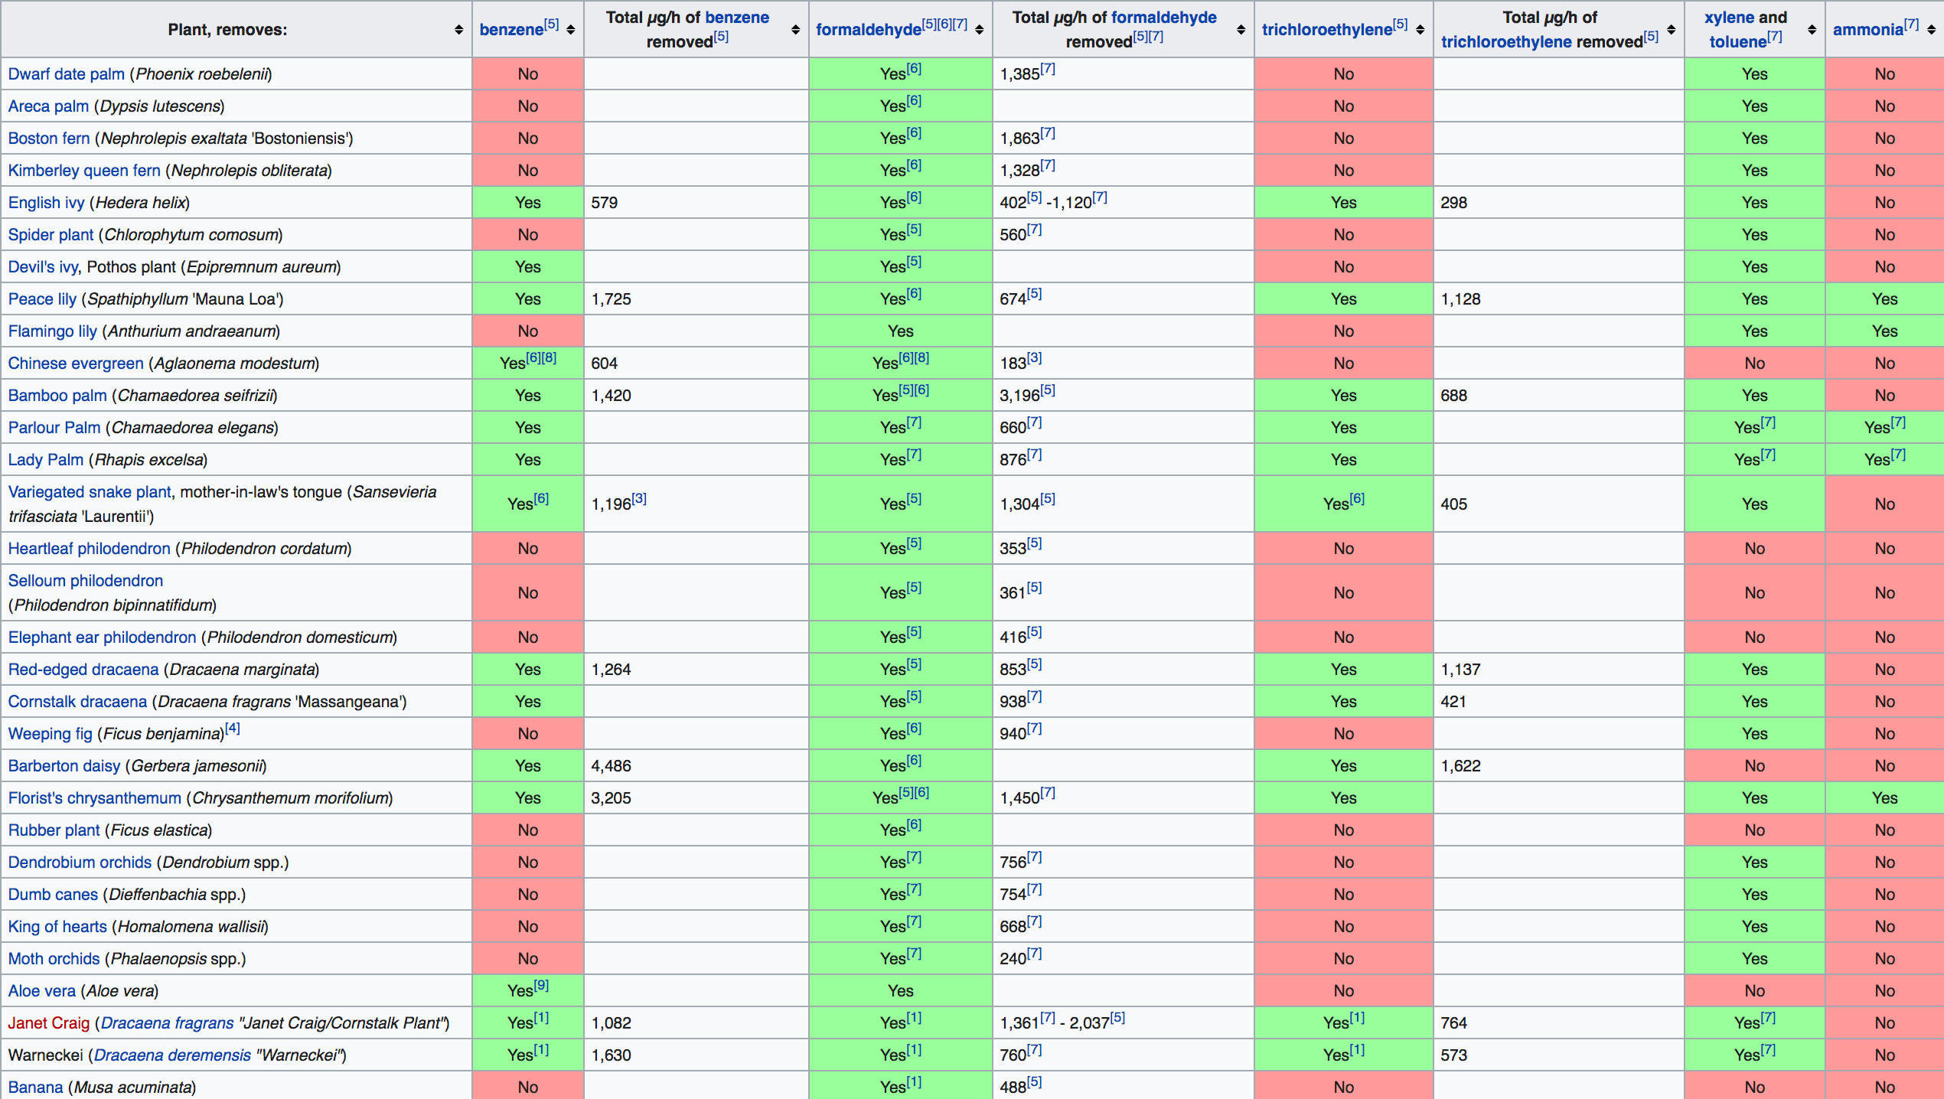1944x1099 pixels.
Task: Open the Dwarf date palm link
Action: click(67, 74)
